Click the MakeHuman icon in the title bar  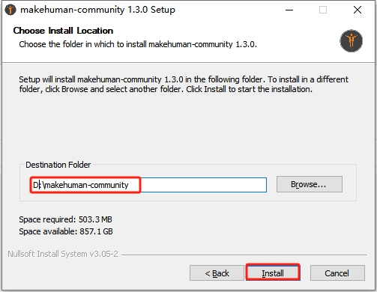10,10
